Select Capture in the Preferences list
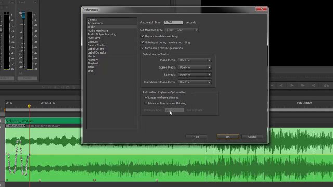The height and width of the screenshot is (187, 333). tap(93, 42)
